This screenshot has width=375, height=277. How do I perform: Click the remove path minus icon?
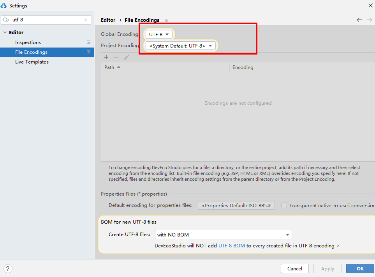[x=116, y=57]
